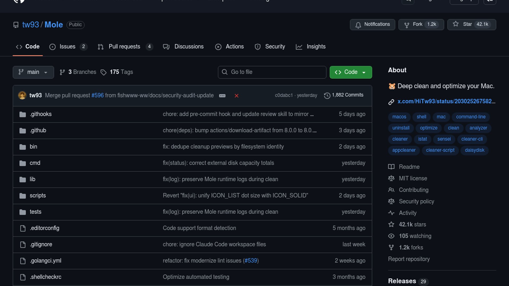Expand commit message ellipsis button
The height and width of the screenshot is (286, 509).
point(222,96)
